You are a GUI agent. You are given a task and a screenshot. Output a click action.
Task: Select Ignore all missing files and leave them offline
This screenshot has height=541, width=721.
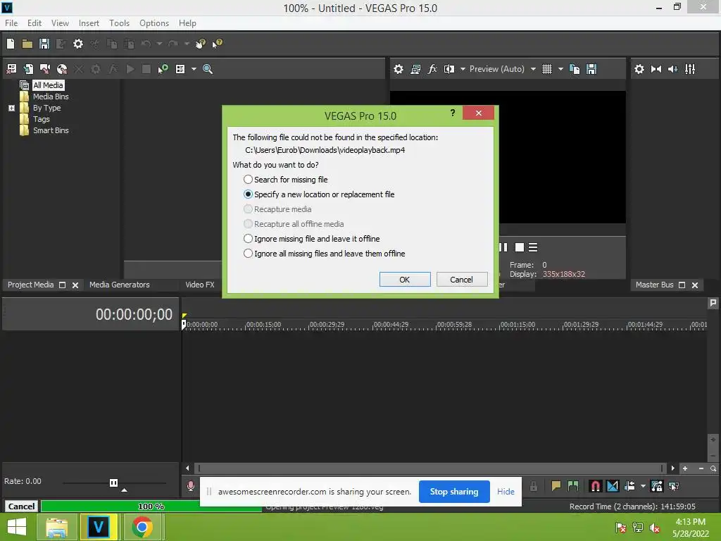click(324, 254)
